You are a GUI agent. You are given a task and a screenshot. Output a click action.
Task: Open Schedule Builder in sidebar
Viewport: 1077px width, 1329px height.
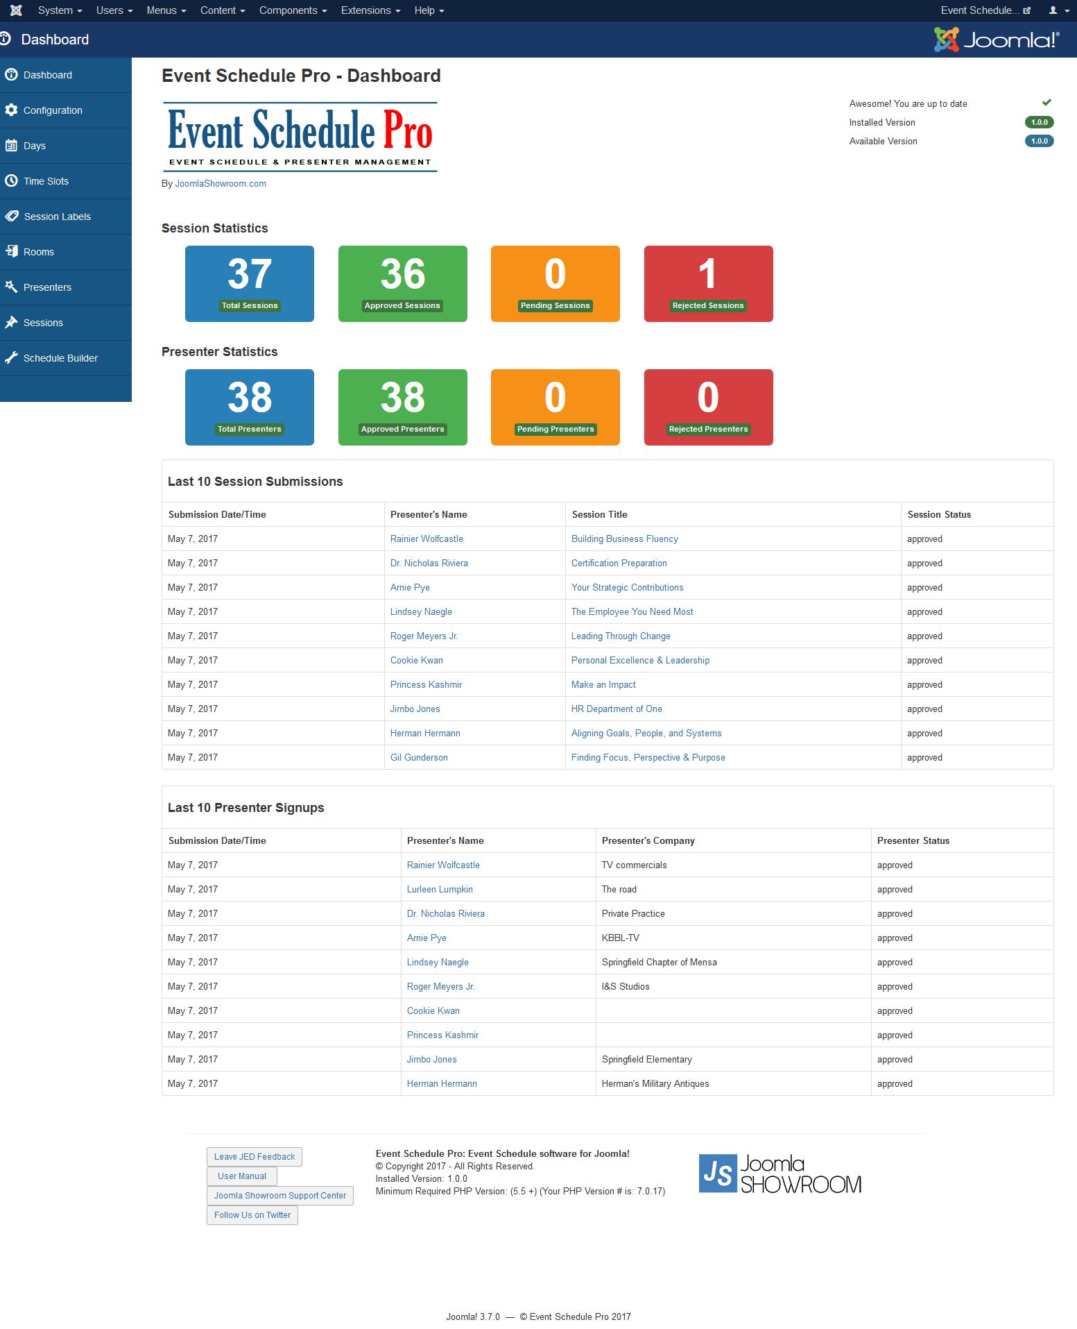pyautogui.click(x=66, y=358)
